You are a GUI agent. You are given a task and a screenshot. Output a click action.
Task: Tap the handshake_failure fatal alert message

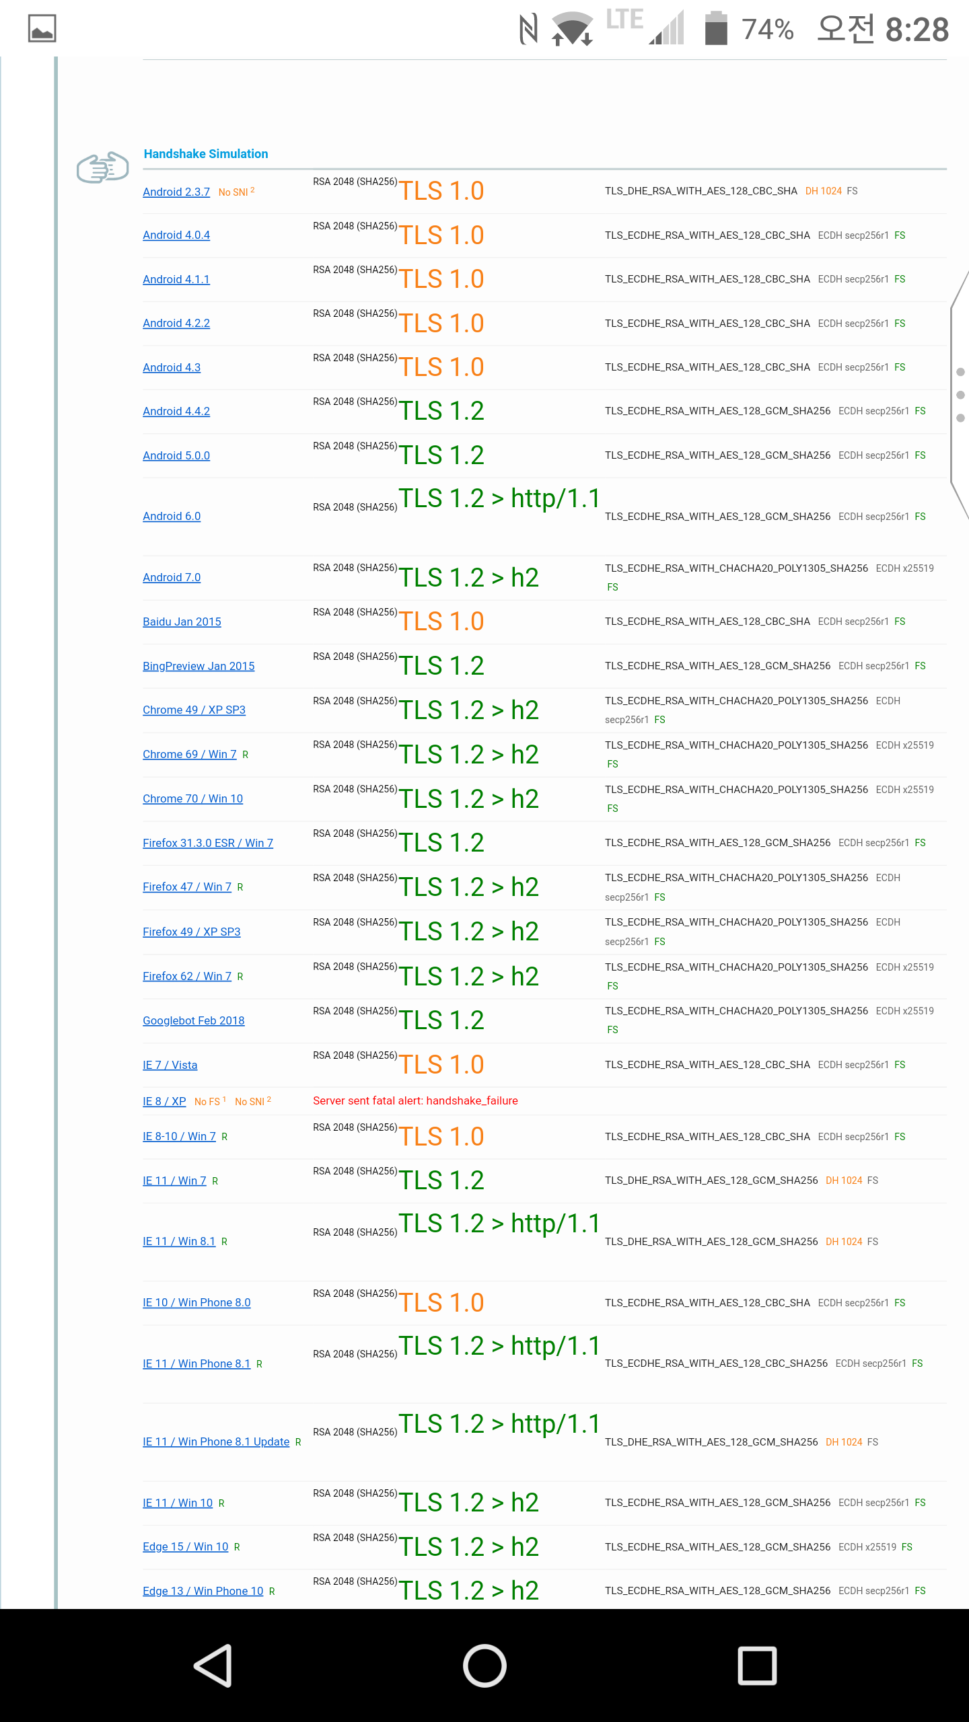pyautogui.click(x=415, y=1100)
